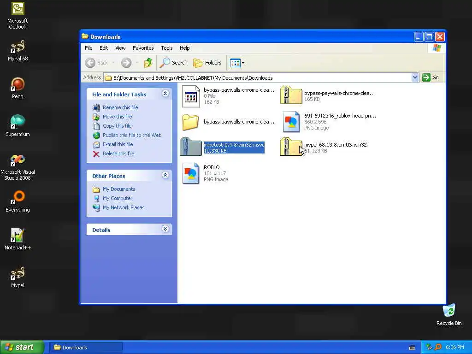Screen dimensions: 472x354
Task: Click the taskbar clock showing 6:36 PM
Action: tap(454, 348)
